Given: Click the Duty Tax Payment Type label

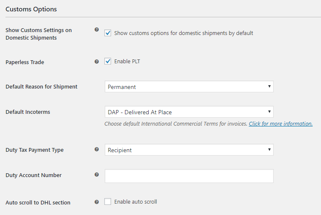Looking at the screenshot, I should coord(35,150).
